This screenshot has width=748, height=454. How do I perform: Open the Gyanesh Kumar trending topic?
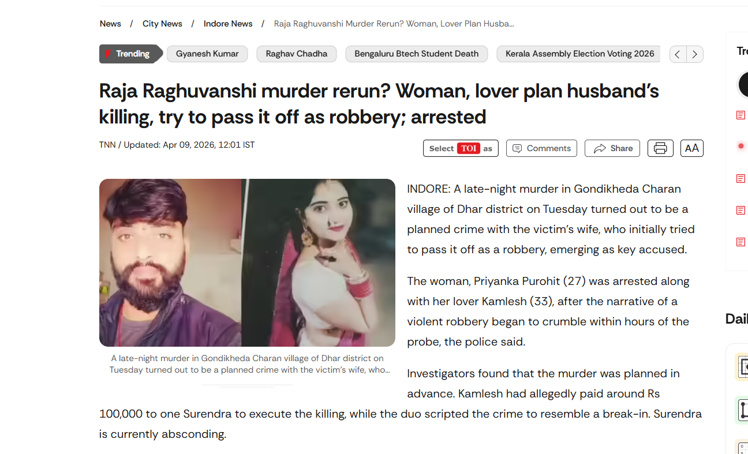coord(207,54)
